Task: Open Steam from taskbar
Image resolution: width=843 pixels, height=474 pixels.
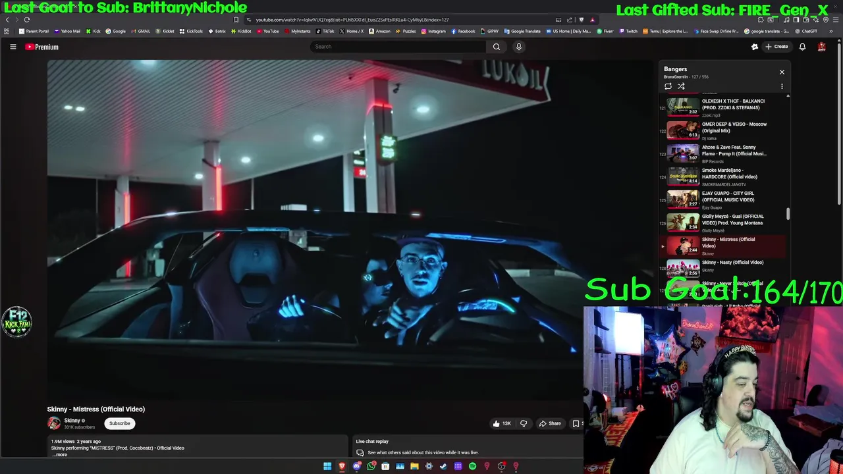Action: [x=443, y=466]
